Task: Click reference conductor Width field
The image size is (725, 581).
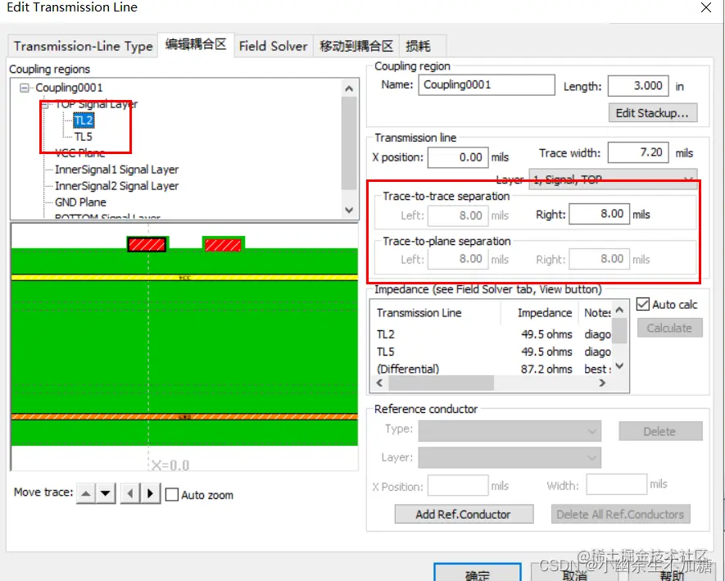Action: (x=616, y=485)
